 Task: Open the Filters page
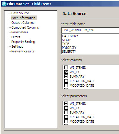(16, 37)
